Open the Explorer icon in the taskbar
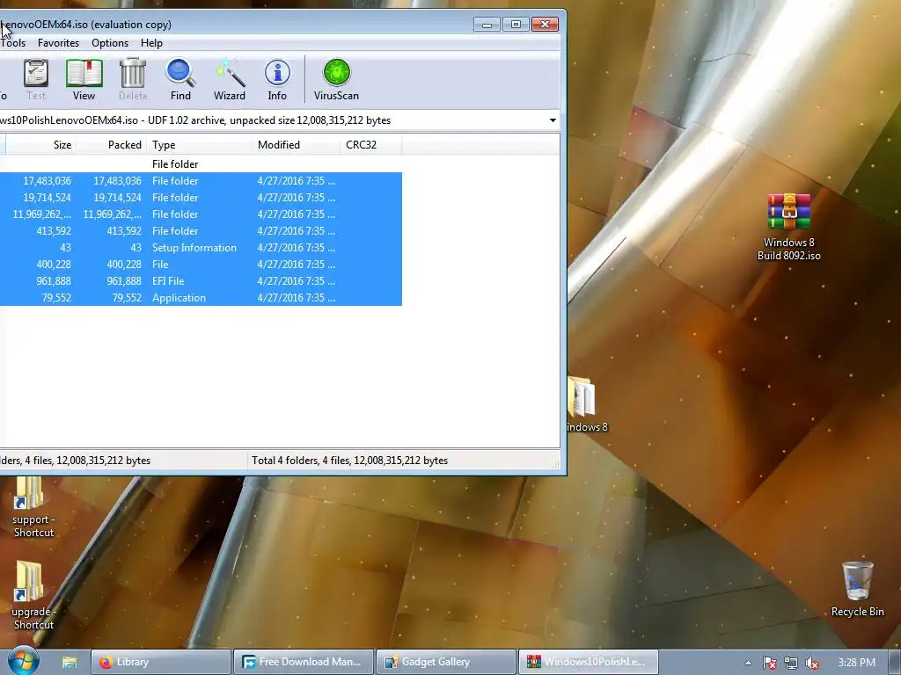This screenshot has height=675, width=901. pyautogui.click(x=70, y=663)
